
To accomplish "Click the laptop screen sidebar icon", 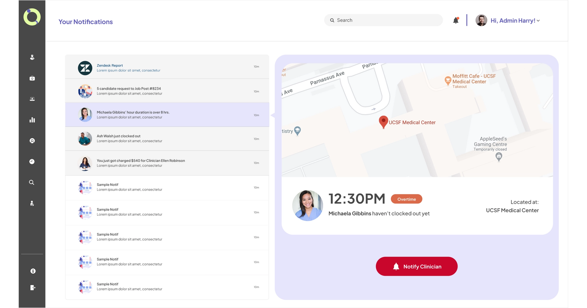I will 32,99.
